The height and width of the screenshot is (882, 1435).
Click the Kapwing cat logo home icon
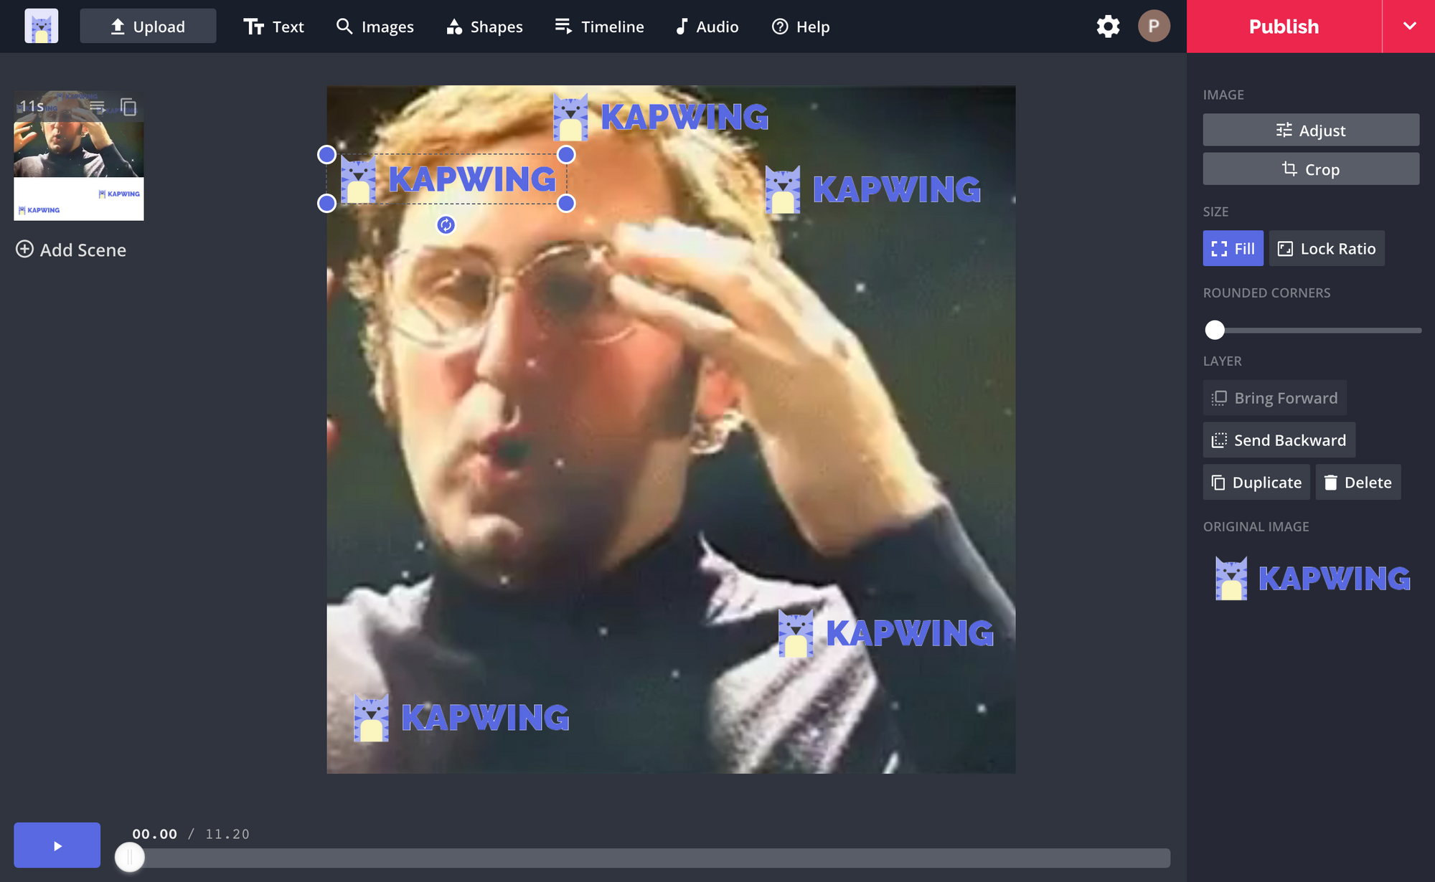[x=41, y=27]
